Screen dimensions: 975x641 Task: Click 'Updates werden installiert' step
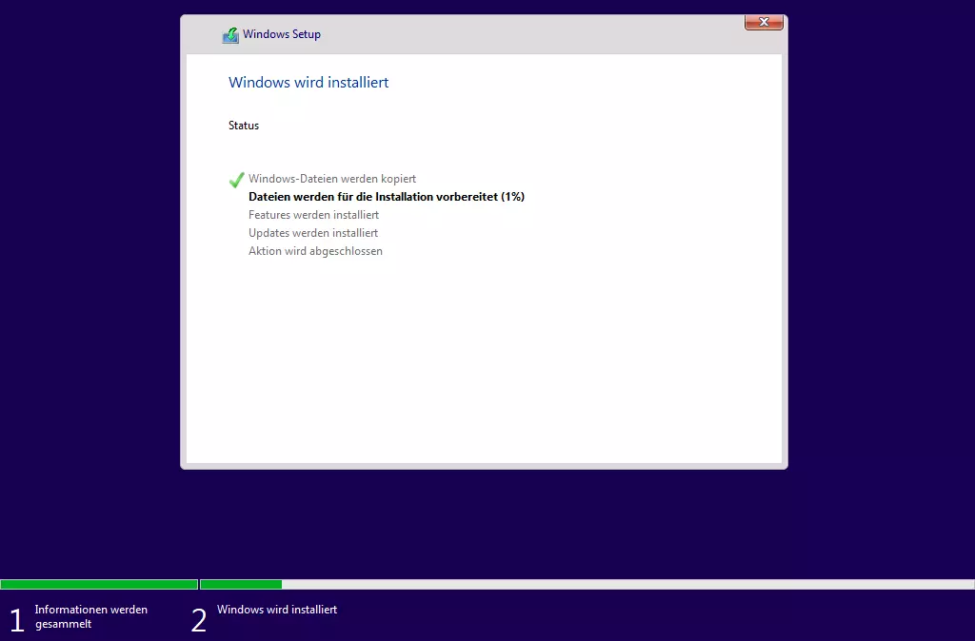click(312, 233)
